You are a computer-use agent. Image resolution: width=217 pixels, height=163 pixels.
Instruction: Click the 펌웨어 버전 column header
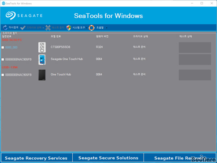(x=102, y=37)
